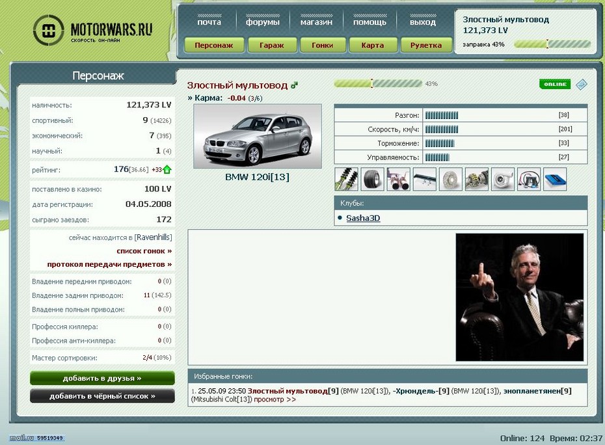Switch to the Рулетка tab
Screen dimensions: 605x445
[426, 45]
